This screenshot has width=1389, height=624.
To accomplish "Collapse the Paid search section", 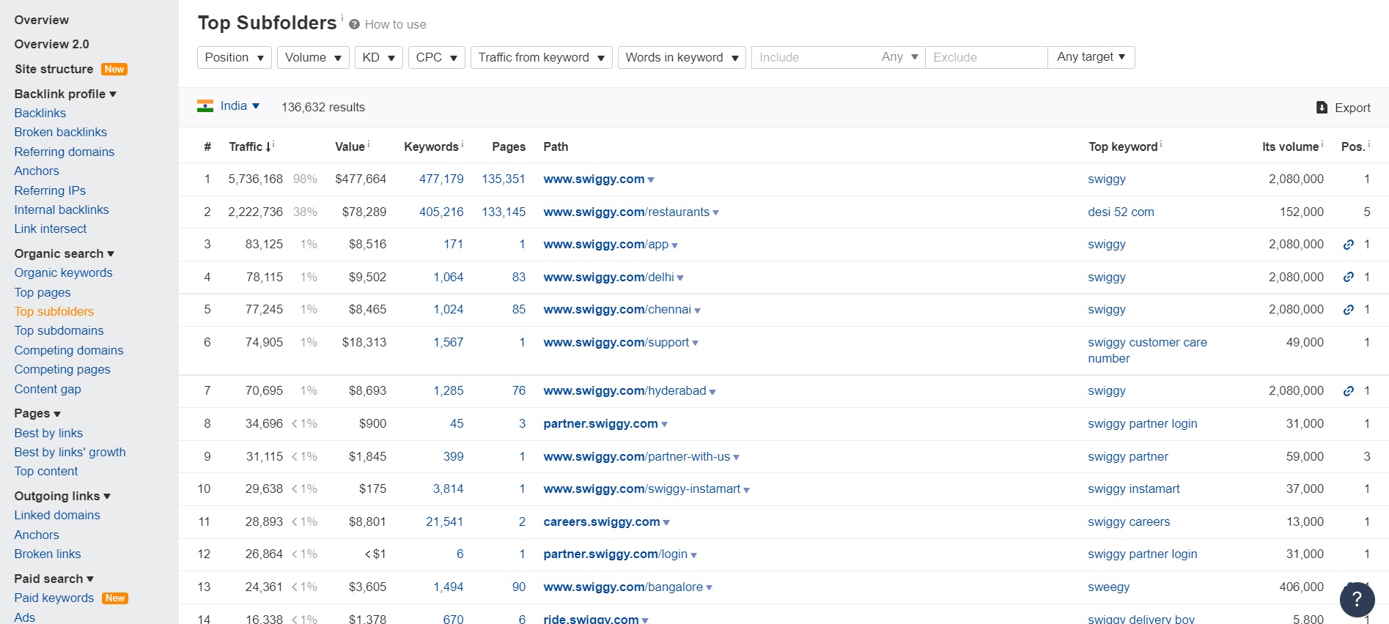I will click(x=54, y=579).
